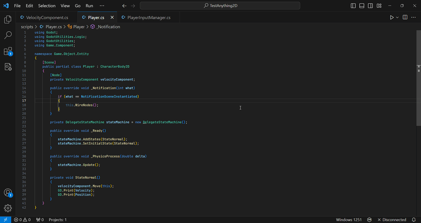Open the Extensions view icon
This screenshot has height=223, width=421.
click(x=8, y=51)
